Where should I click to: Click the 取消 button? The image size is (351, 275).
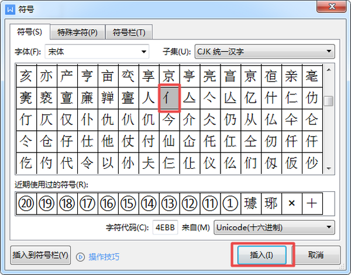click(x=316, y=255)
